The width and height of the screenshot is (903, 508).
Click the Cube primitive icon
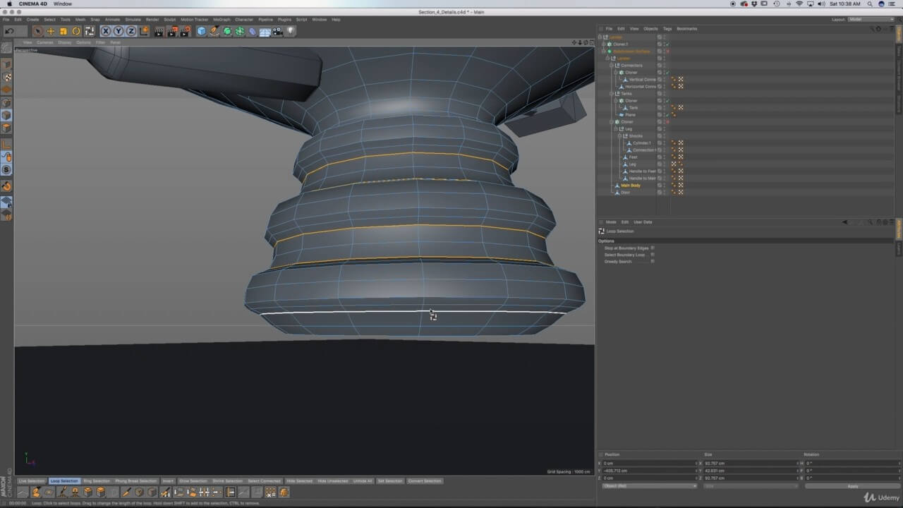click(202, 31)
